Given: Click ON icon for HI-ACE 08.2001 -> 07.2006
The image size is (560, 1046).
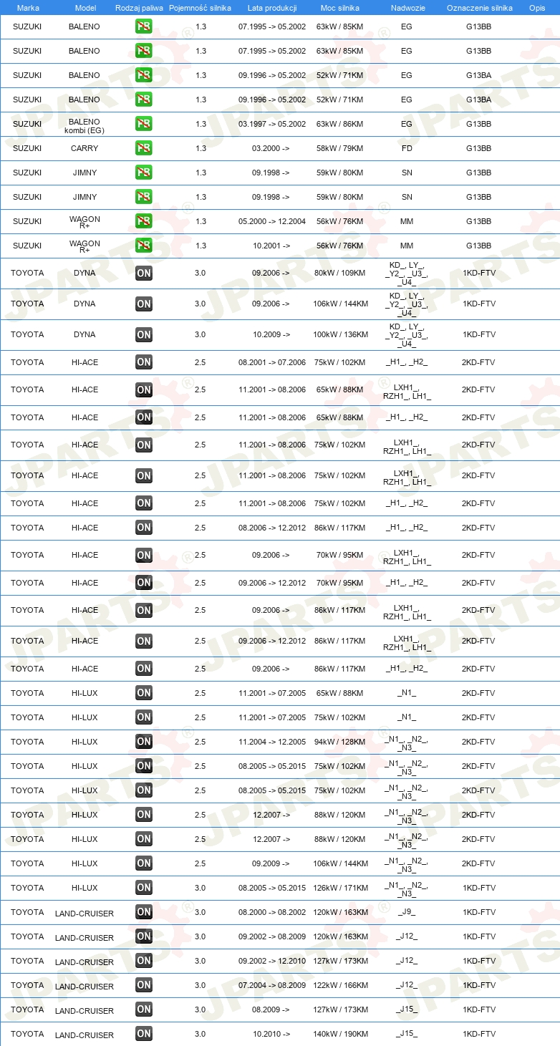Looking at the screenshot, I should pyautogui.click(x=144, y=362).
